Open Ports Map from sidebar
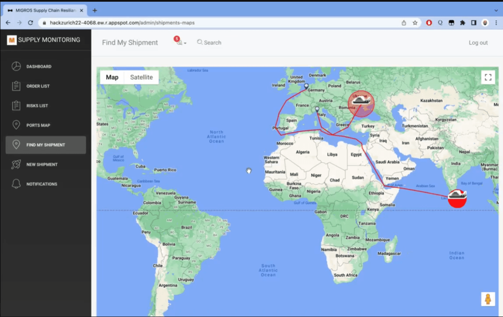 (x=45, y=125)
